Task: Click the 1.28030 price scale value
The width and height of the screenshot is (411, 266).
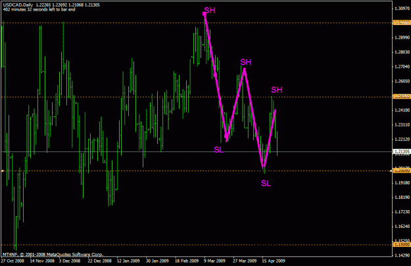Action: tap(402, 52)
